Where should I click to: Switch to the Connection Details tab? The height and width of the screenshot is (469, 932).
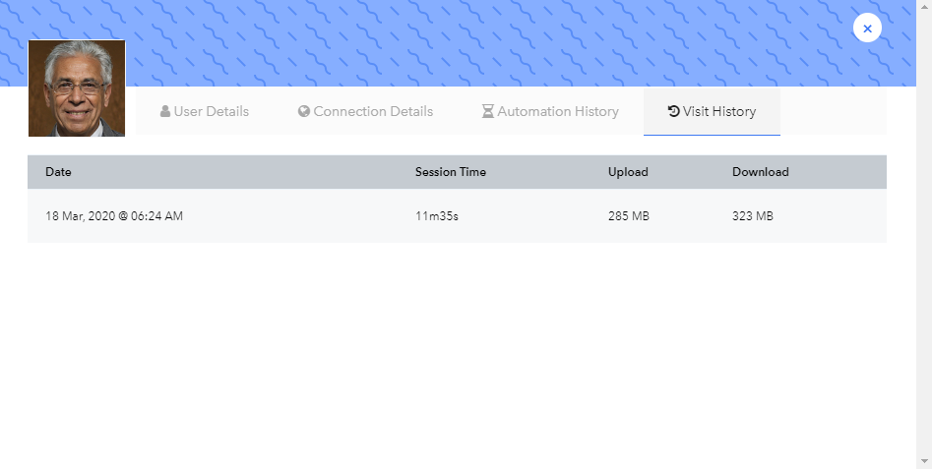click(x=365, y=112)
